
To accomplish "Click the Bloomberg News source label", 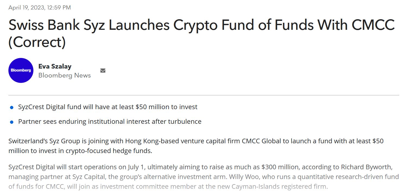I will (65, 75).
